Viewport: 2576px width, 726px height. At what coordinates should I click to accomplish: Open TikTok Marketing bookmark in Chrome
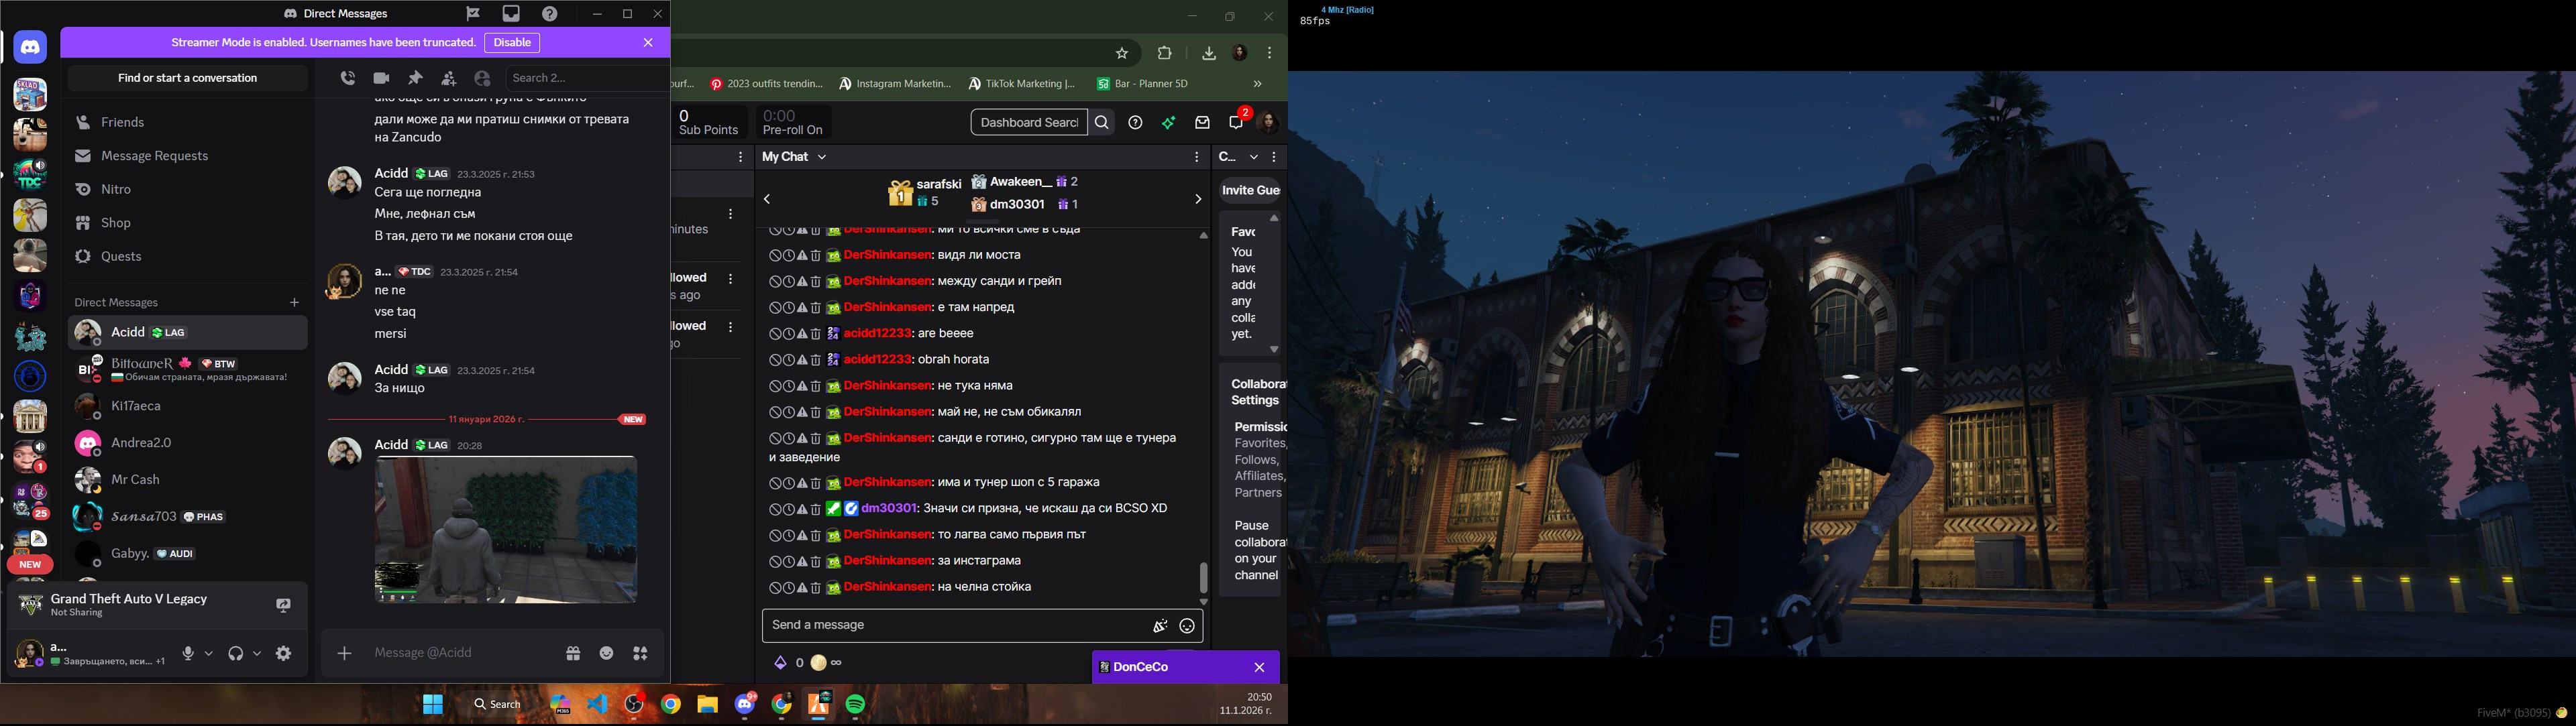coord(1021,84)
